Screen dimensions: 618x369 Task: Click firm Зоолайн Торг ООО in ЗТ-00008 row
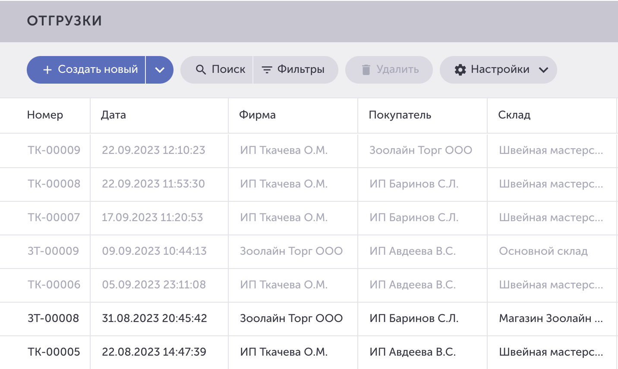291,318
